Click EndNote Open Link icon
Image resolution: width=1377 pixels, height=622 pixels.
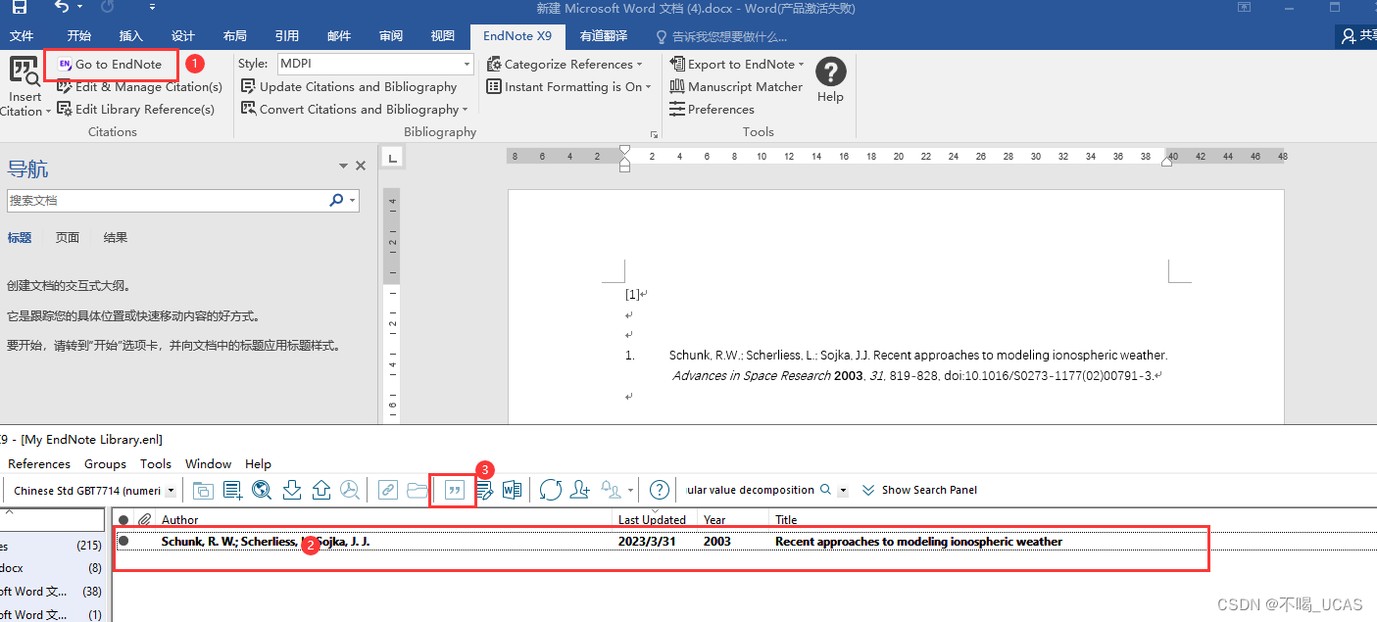click(387, 491)
